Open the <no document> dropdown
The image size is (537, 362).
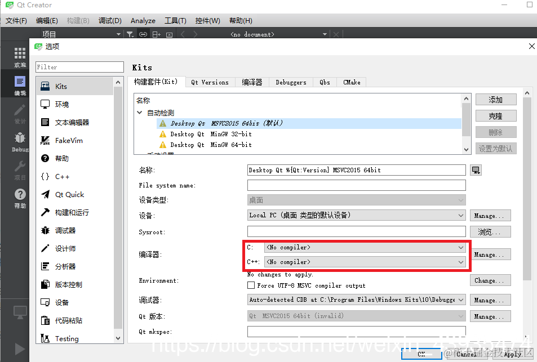click(x=278, y=34)
